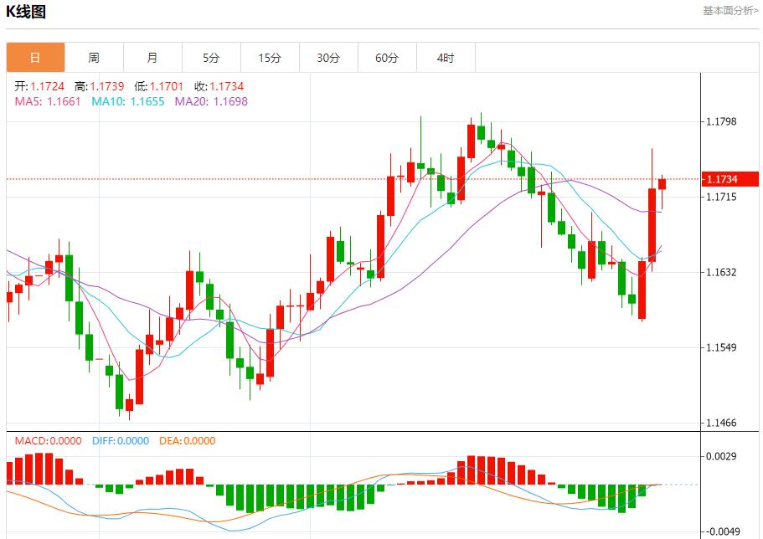This screenshot has width=763, height=539.
Task: Click the MA20 indicator label
Action: click(x=211, y=101)
